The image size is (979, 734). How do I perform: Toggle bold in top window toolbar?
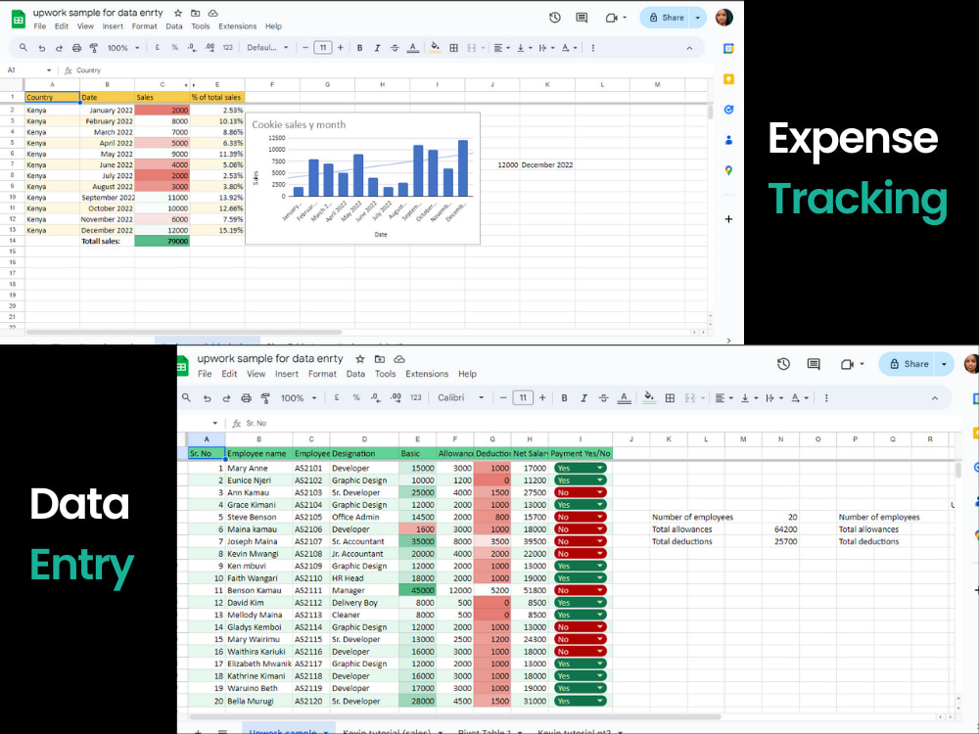(359, 47)
